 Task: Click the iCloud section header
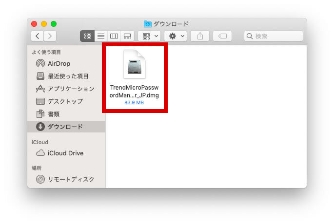[x=40, y=142]
